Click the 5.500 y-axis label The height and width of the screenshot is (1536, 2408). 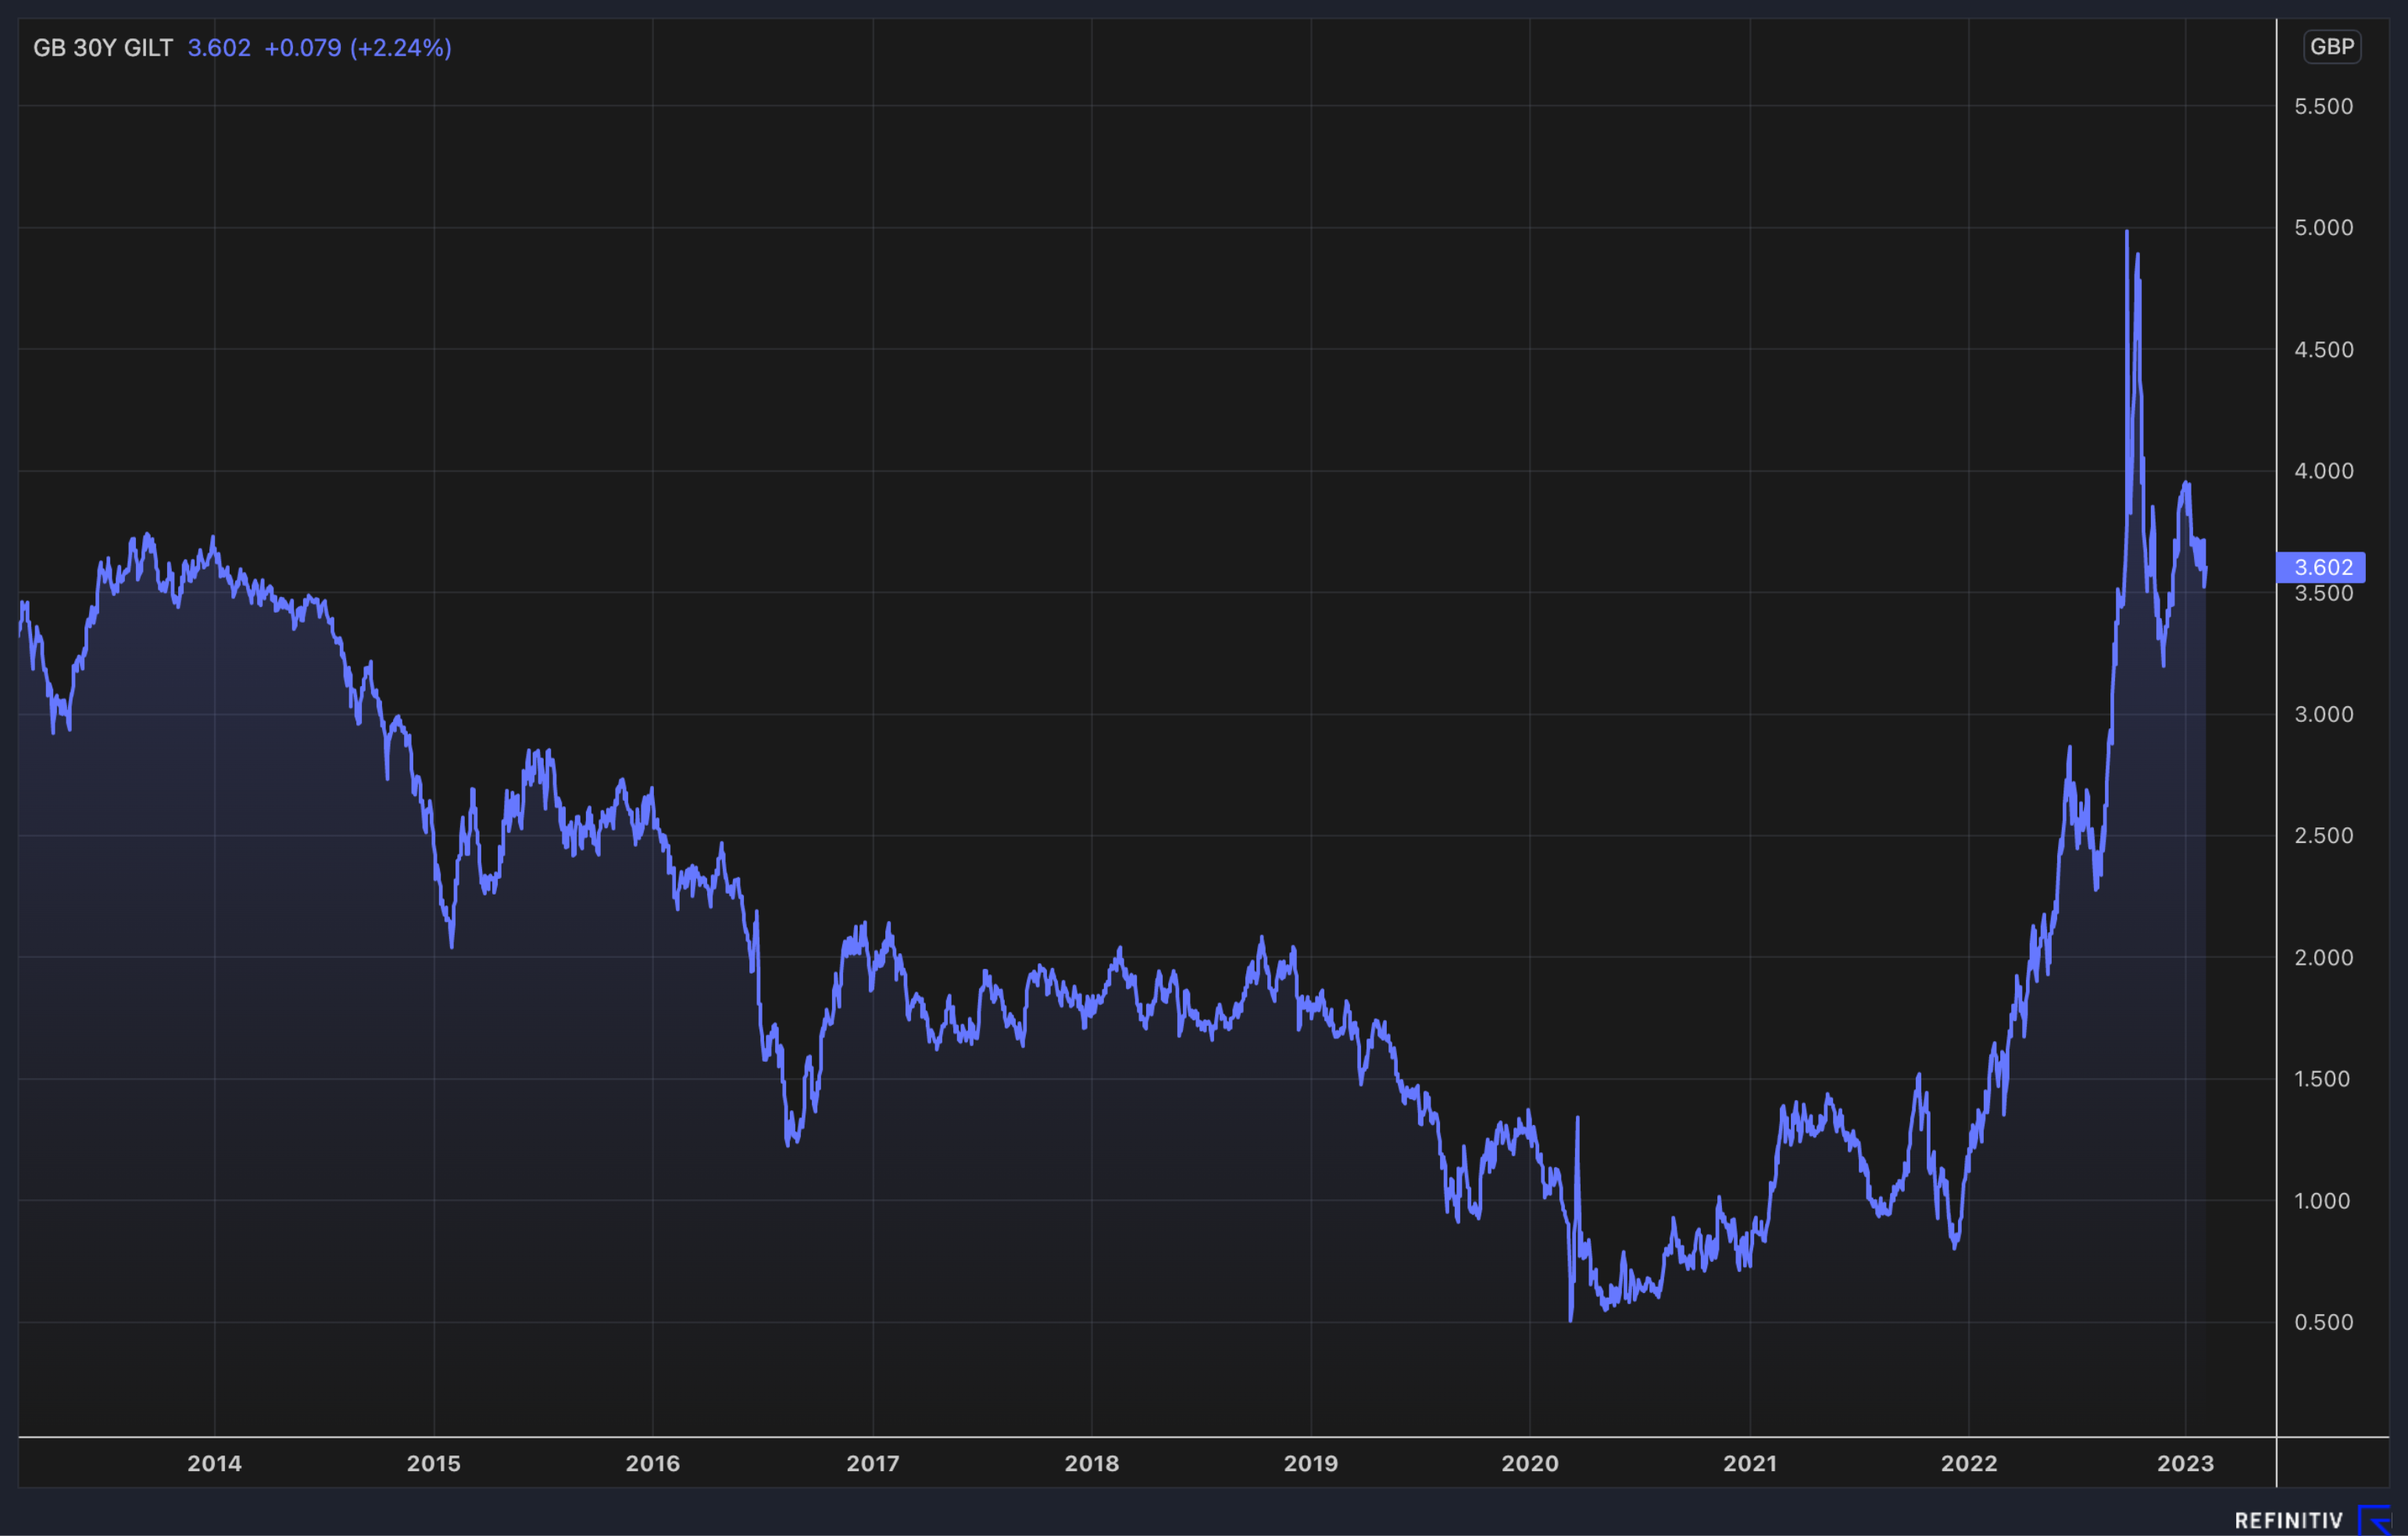(x=2323, y=106)
